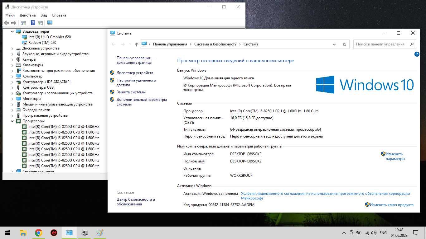The image size is (426, 239).
Task: Collapse the Видеоадаптеры node
Action: click(x=12, y=31)
